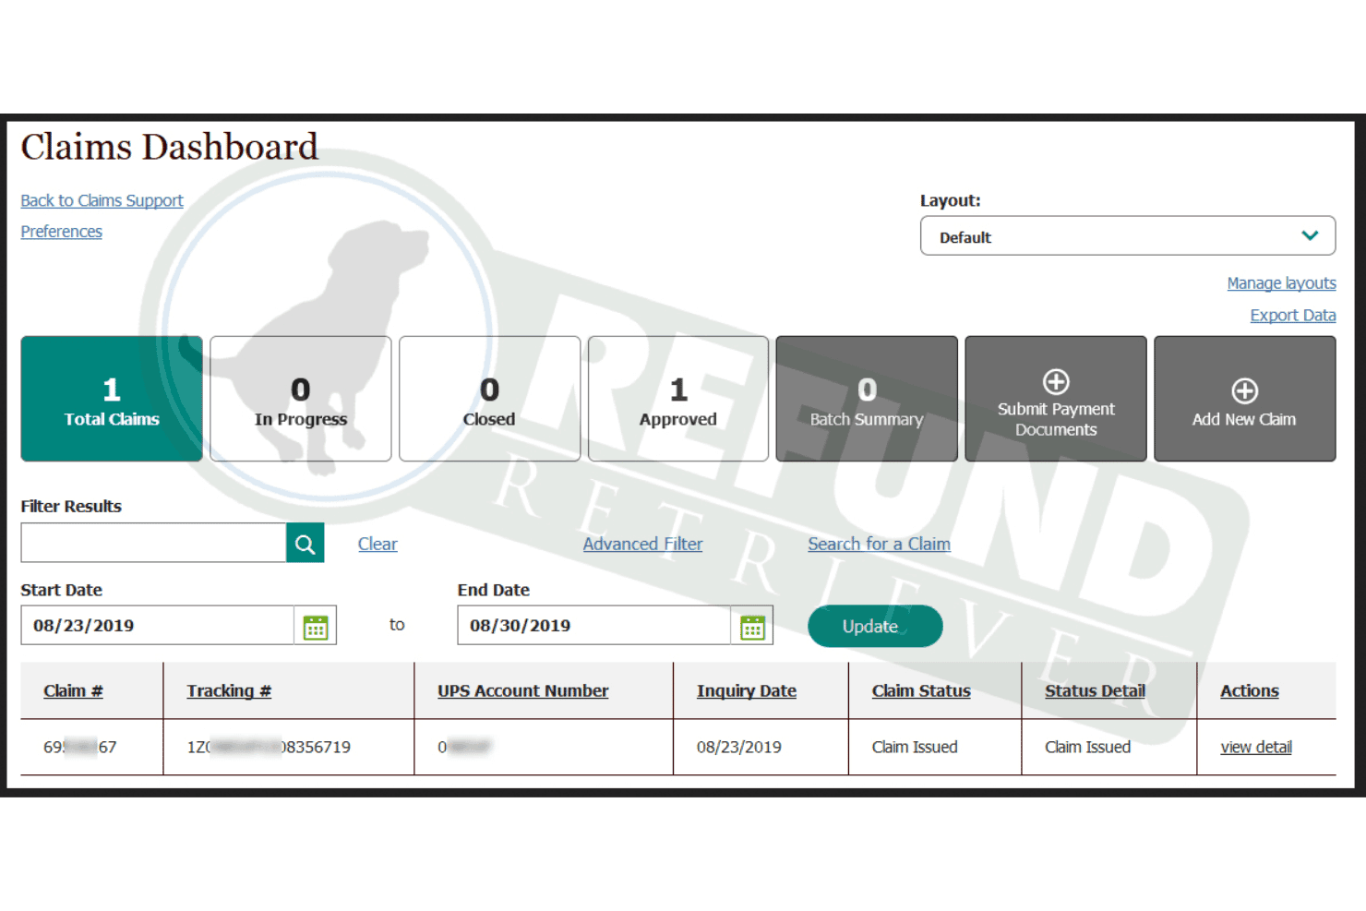Click the Claim Issued cell under Claim Status
The width and height of the screenshot is (1366, 911).
tap(915, 748)
